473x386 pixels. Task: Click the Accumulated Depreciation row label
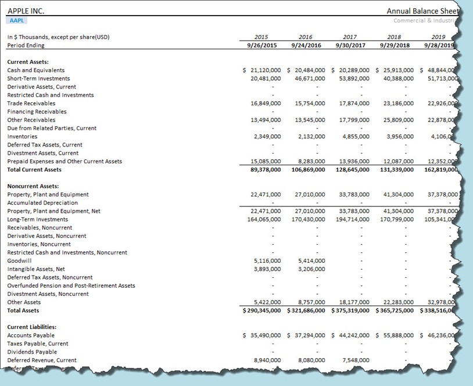tap(42, 203)
